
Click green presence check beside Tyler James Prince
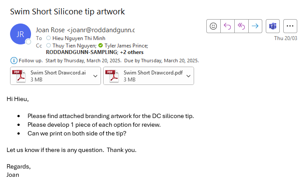click(101, 45)
